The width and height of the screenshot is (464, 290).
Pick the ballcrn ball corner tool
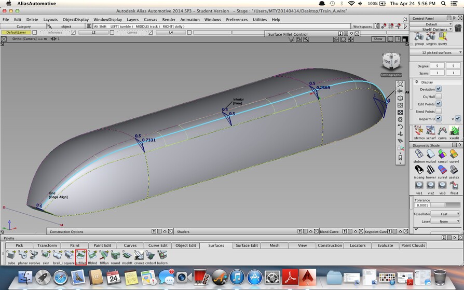162,256
